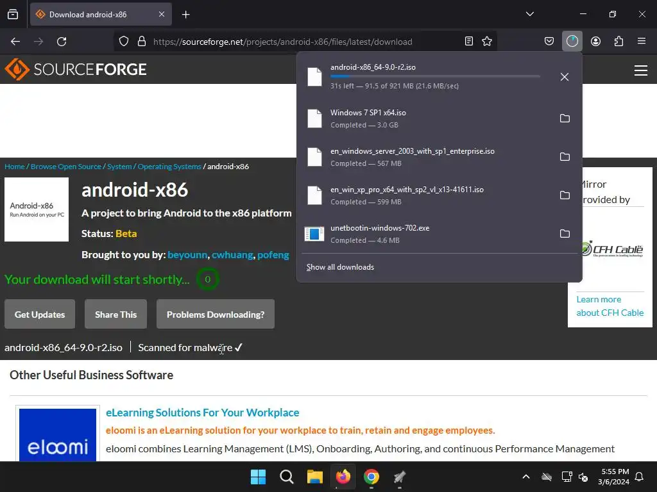
Task: Open a new tab with the plus button
Action: point(185,15)
